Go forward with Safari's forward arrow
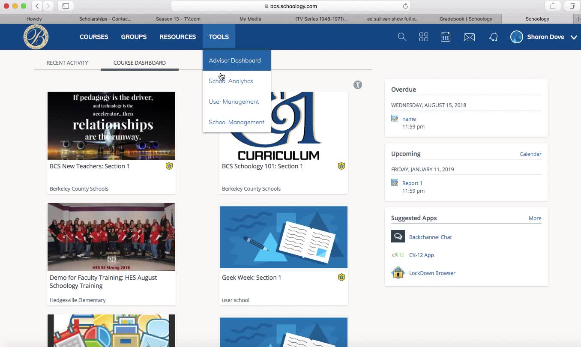 tap(48, 6)
